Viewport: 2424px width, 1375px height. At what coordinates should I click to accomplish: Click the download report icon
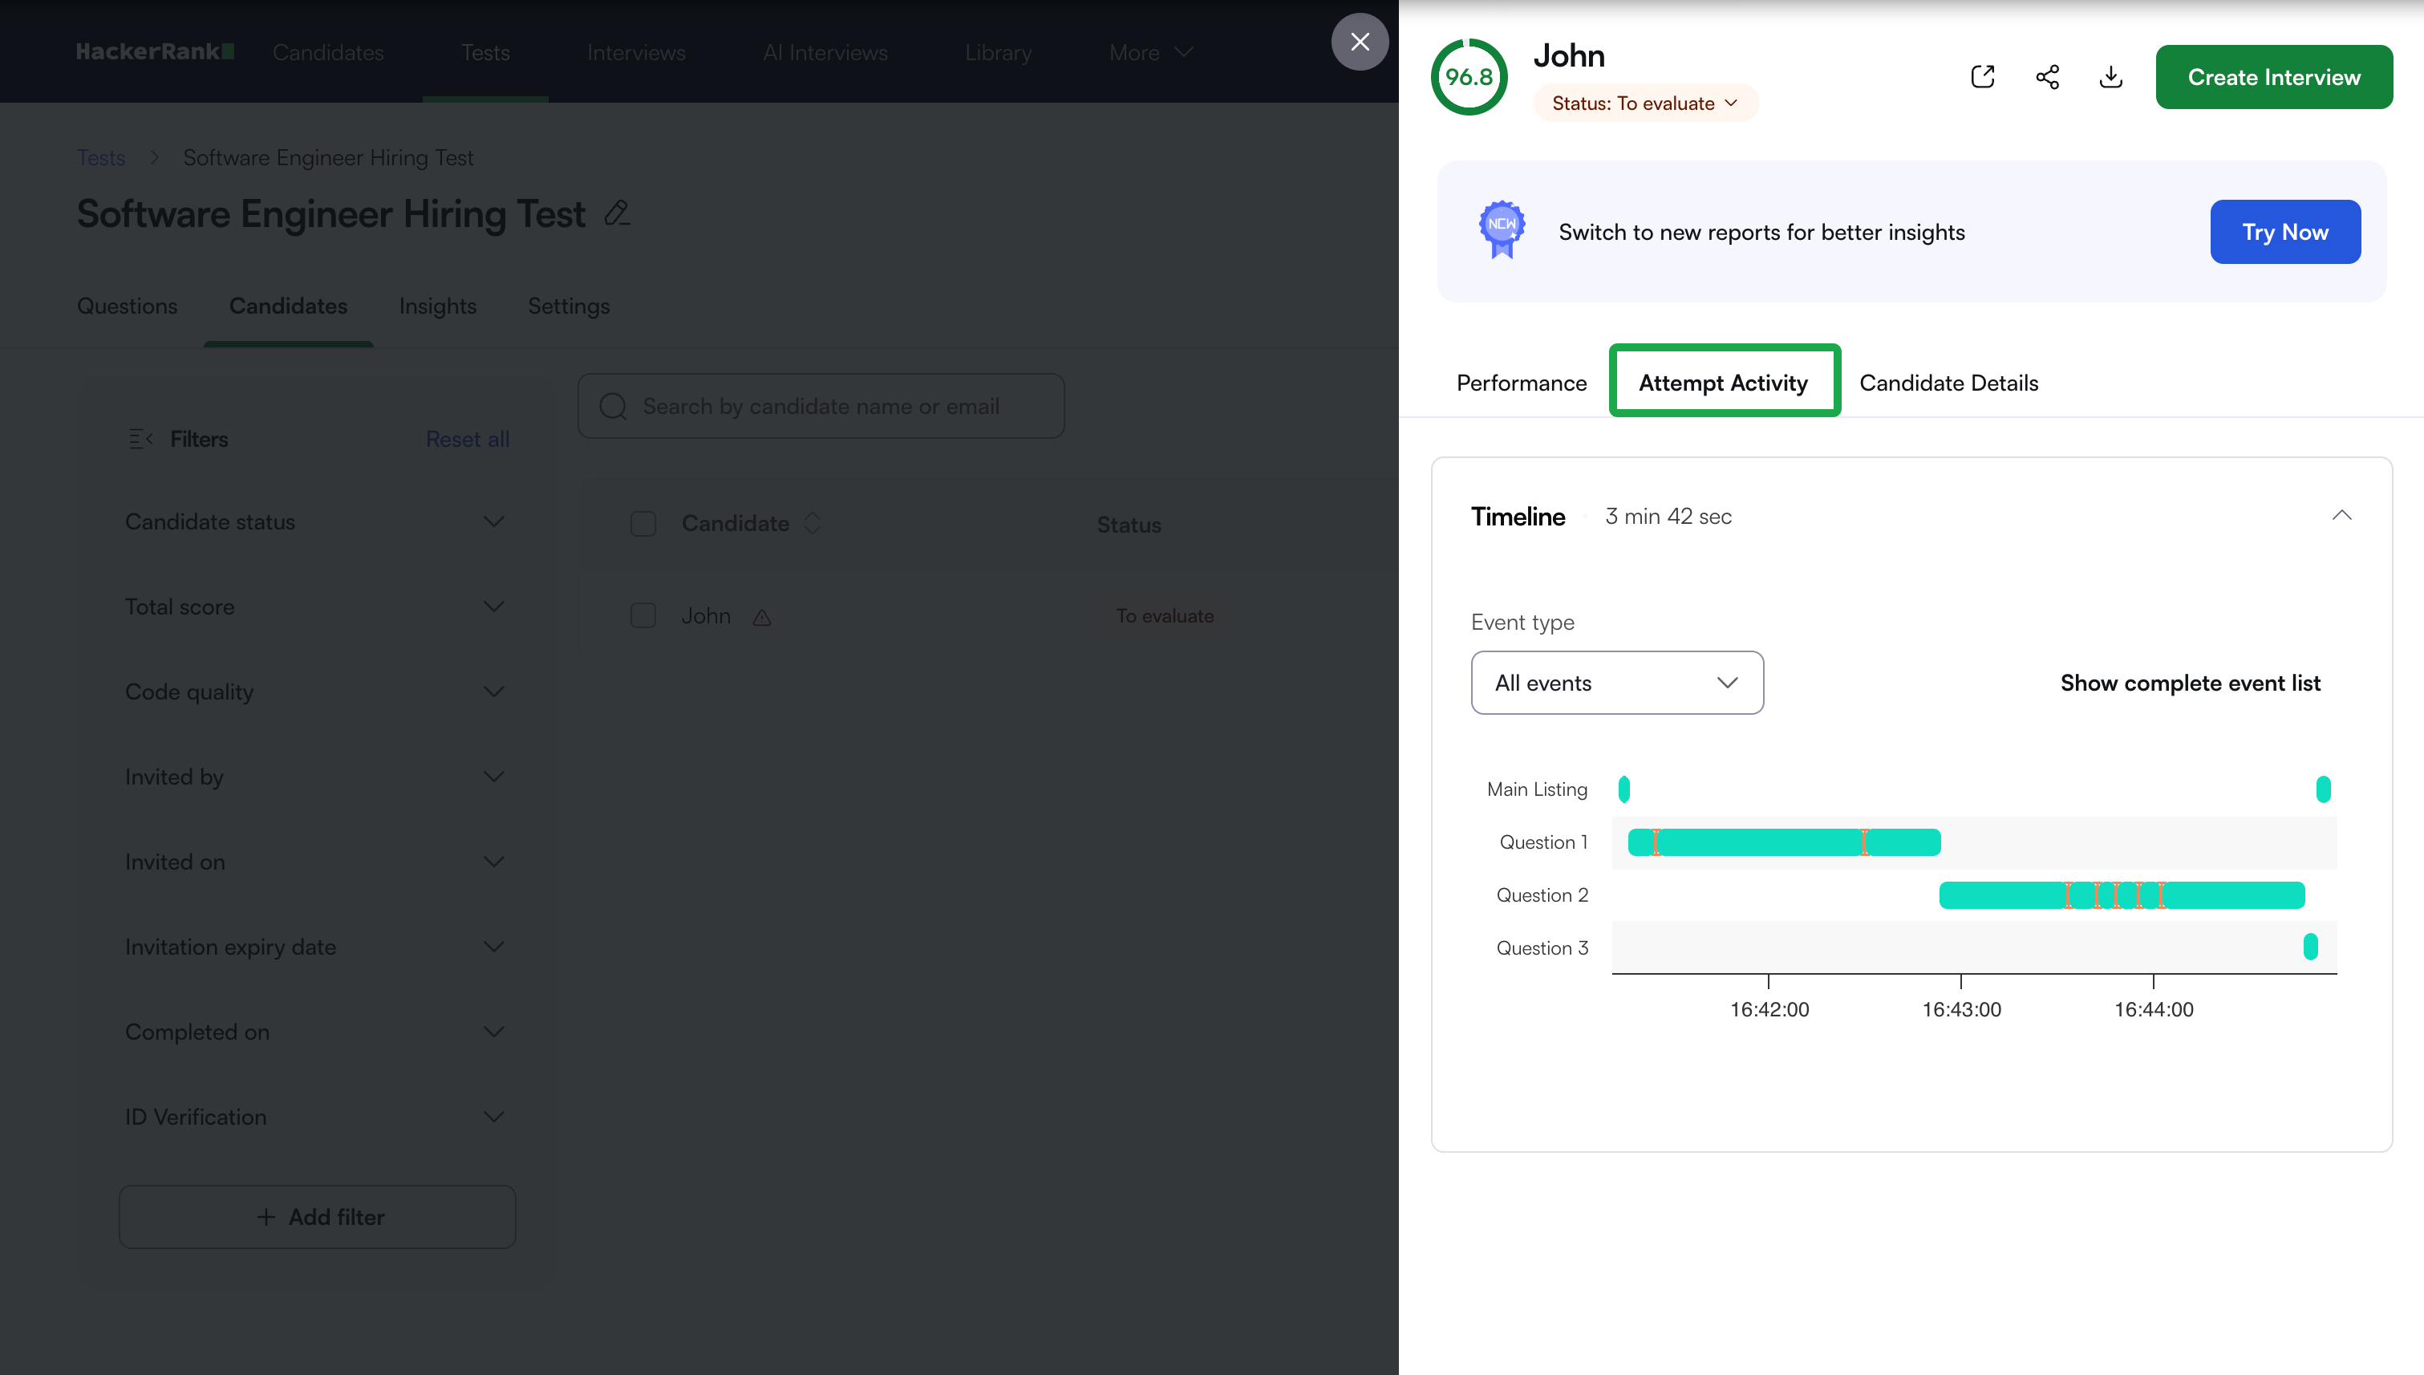(x=2110, y=76)
